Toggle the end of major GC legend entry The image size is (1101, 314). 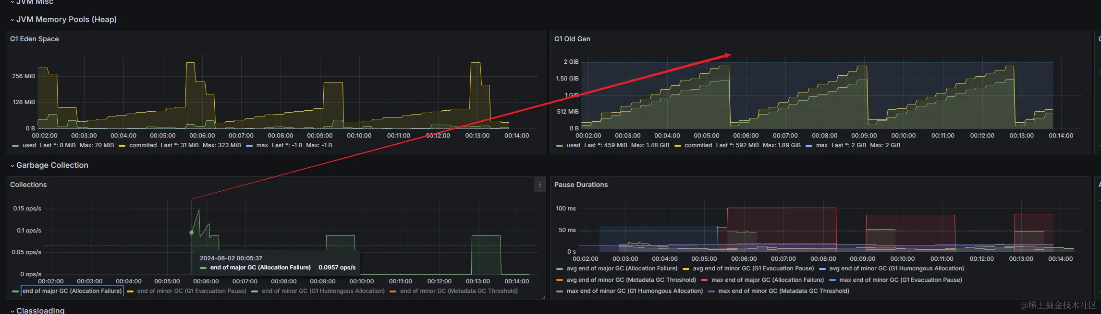(72, 291)
